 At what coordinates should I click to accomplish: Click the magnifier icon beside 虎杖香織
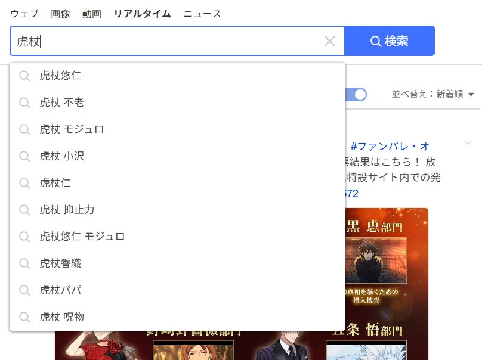tap(24, 263)
